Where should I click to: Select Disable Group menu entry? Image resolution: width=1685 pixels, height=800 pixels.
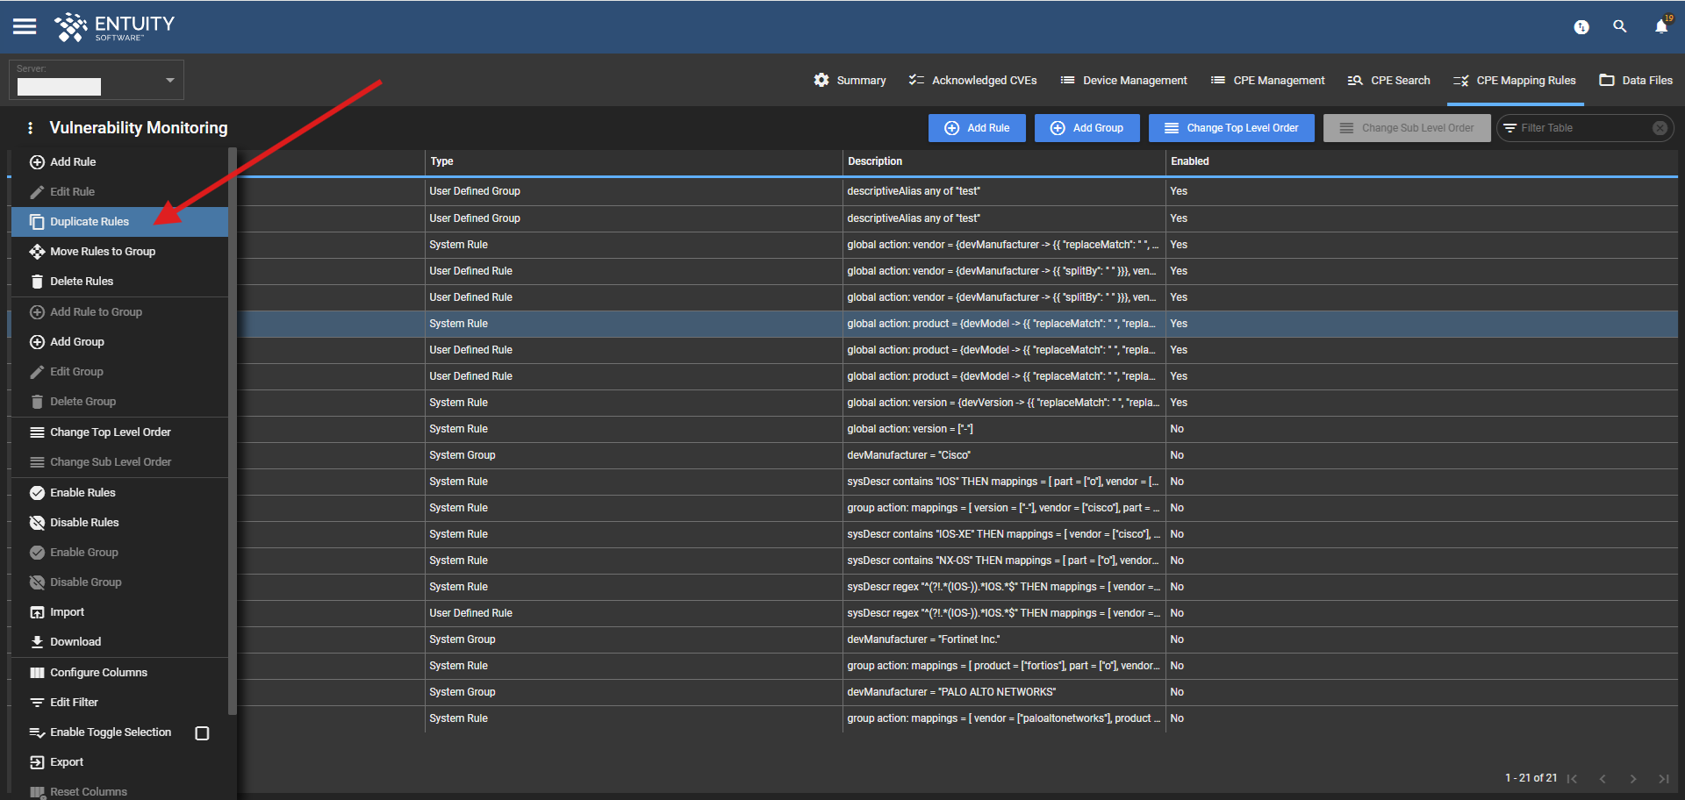[x=118, y=582]
